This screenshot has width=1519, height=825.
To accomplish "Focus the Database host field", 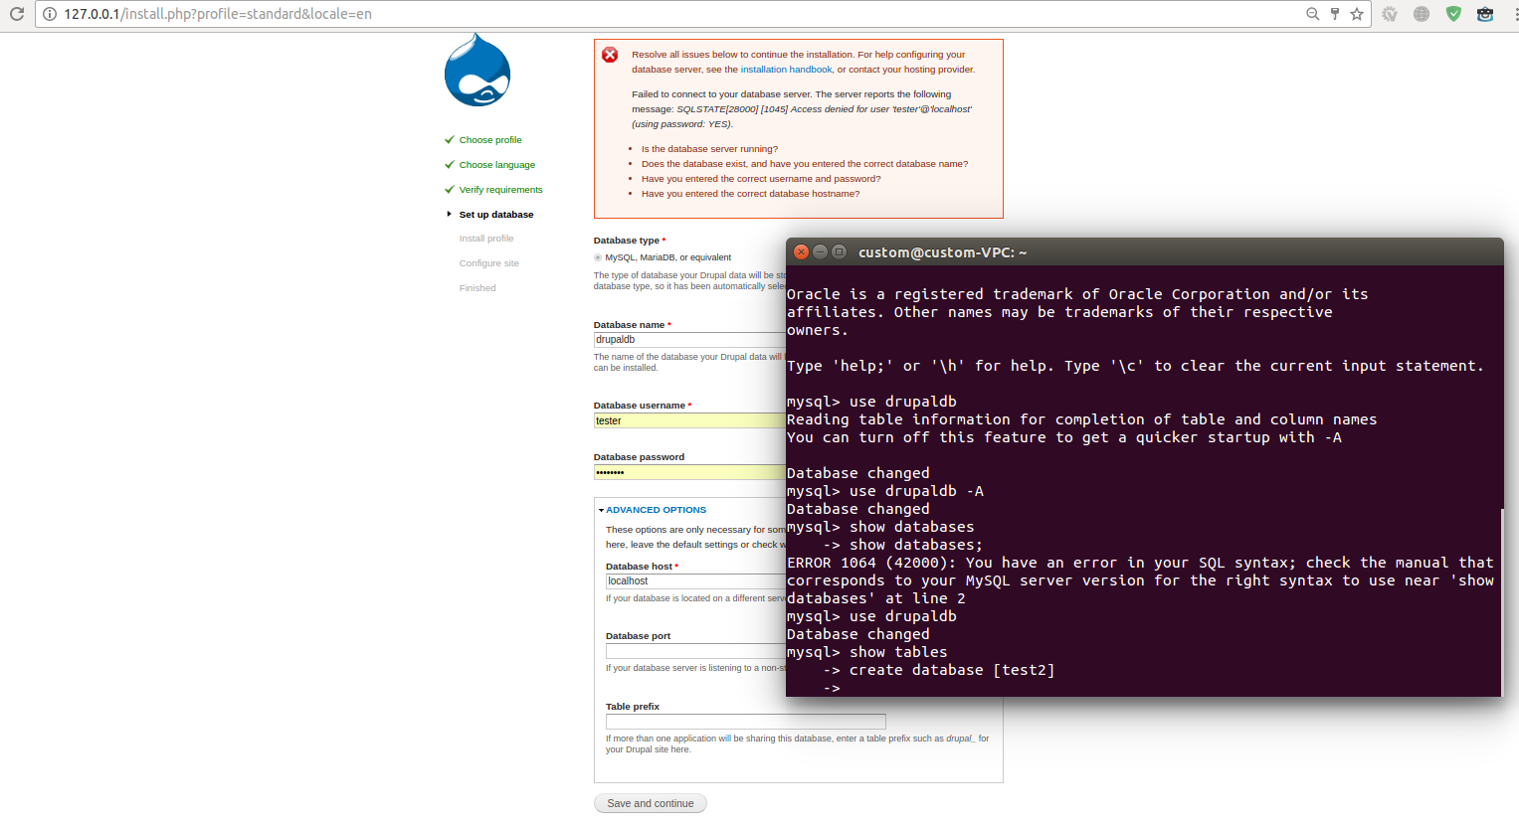I will pyautogui.click(x=695, y=581).
